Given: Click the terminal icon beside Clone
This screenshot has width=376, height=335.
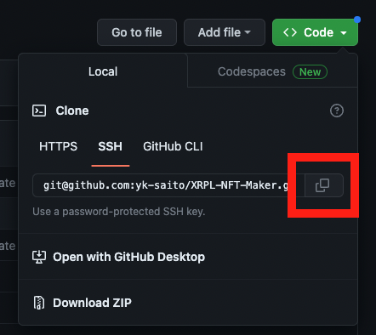Looking at the screenshot, I should click(x=39, y=111).
